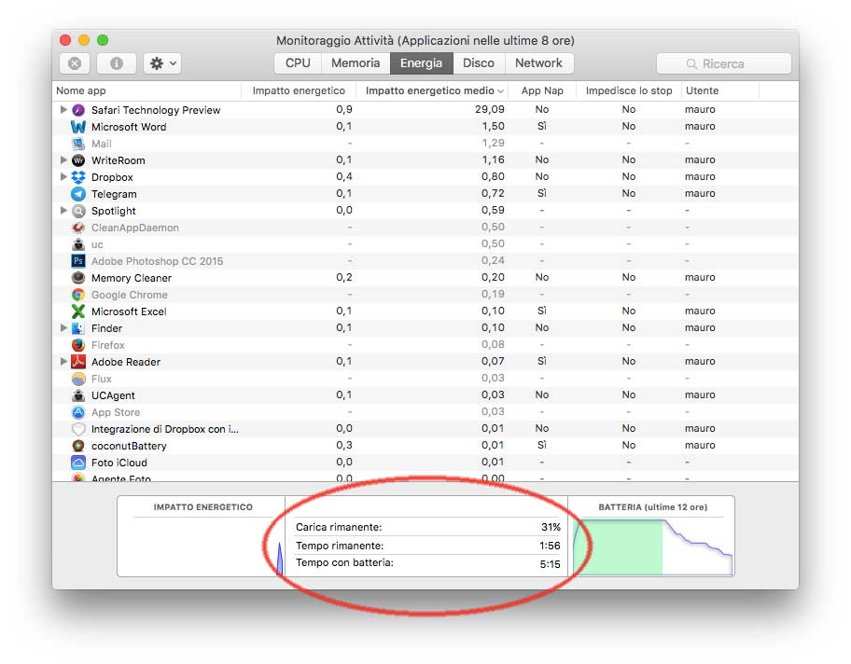851x664 pixels.
Task: Click the BATTERIA (ultime 12 ore) graph
Action: click(x=653, y=546)
